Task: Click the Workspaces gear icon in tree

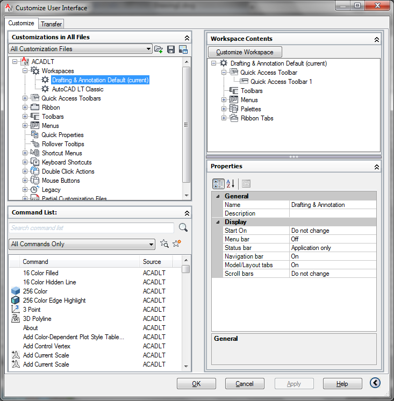Action: (x=35, y=70)
